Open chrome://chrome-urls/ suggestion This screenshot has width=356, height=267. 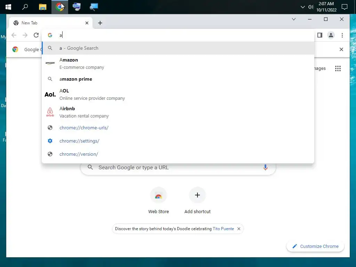(178, 128)
